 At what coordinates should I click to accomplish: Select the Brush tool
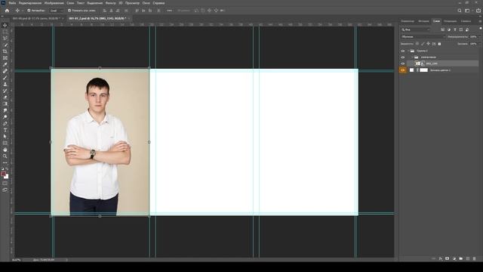coord(5,78)
